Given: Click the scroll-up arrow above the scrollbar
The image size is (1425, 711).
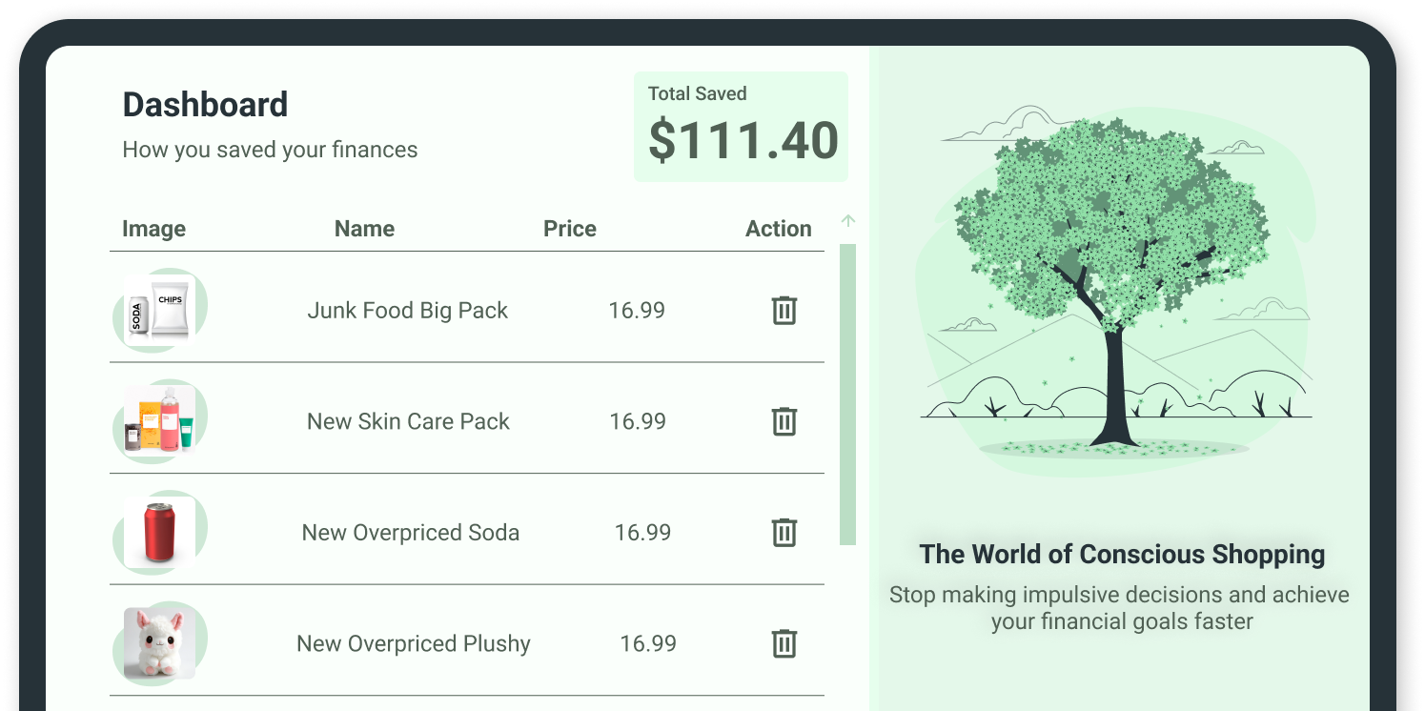Looking at the screenshot, I should (848, 221).
